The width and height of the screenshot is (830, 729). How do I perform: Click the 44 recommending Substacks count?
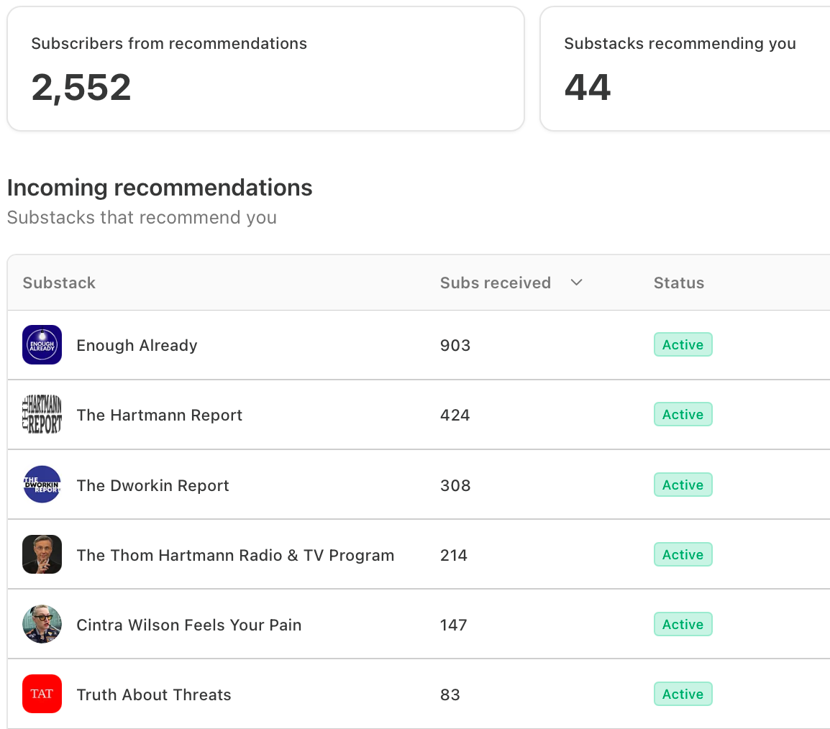[588, 87]
